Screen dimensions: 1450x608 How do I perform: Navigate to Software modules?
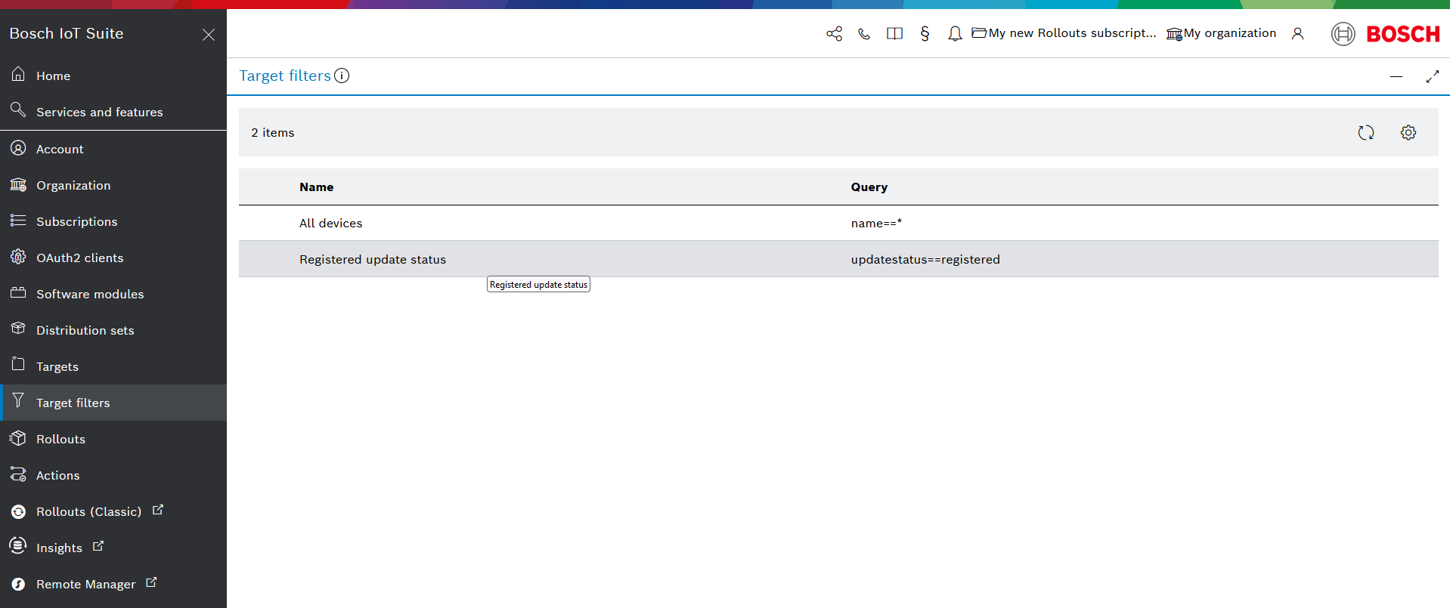click(89, 294)
